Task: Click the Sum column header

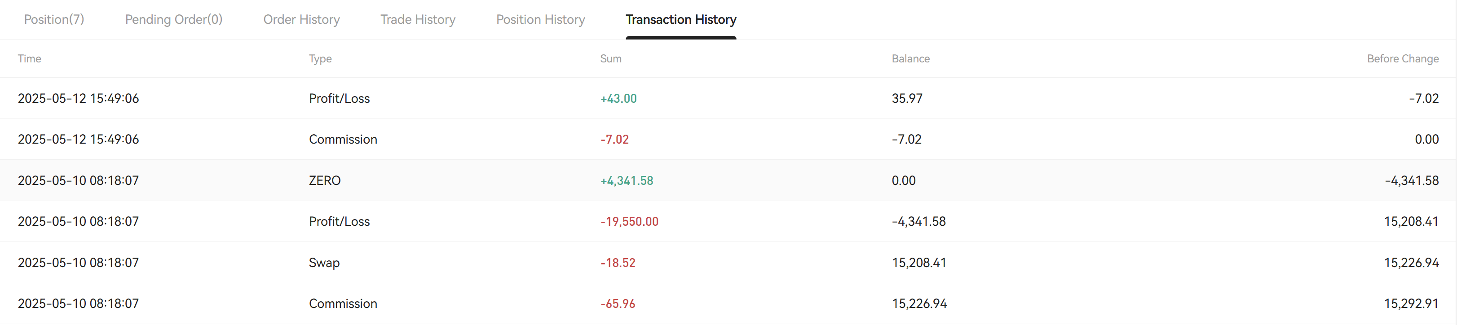Action: [610, 58]
